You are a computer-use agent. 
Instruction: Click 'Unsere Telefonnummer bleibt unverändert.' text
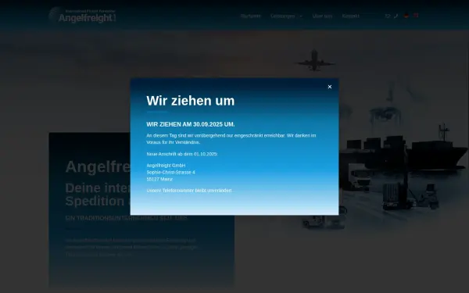[190, 191]
